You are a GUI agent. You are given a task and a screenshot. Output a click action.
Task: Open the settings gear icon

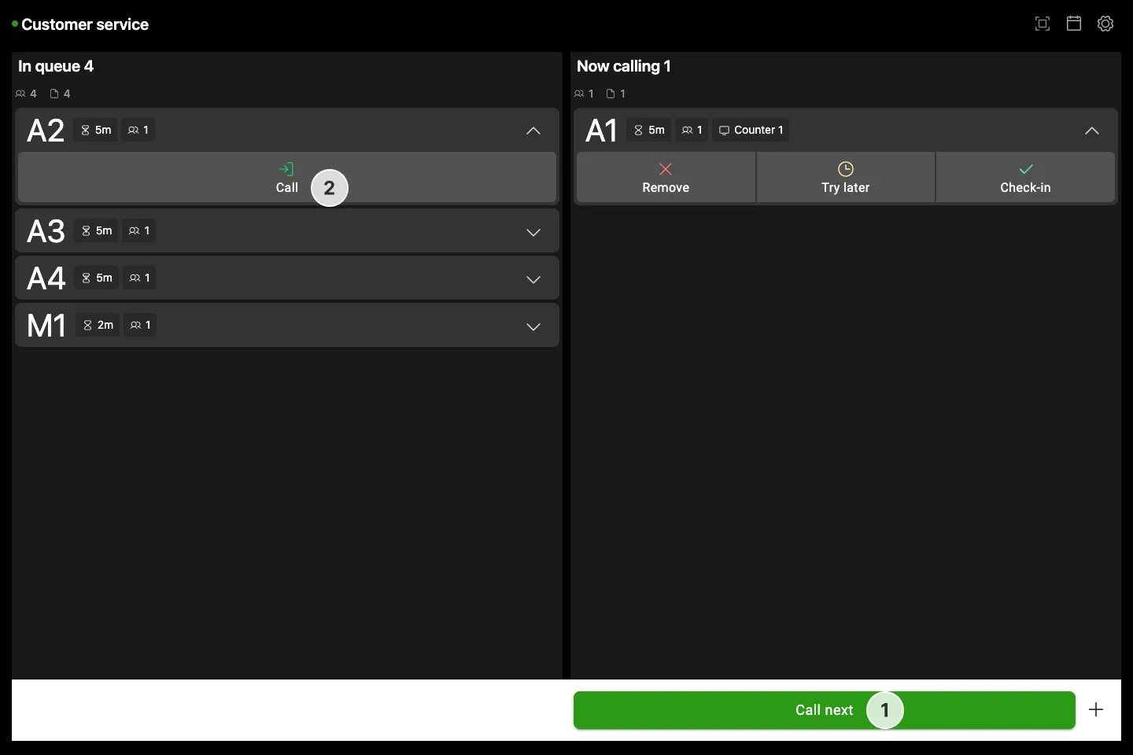point(1105,24)
